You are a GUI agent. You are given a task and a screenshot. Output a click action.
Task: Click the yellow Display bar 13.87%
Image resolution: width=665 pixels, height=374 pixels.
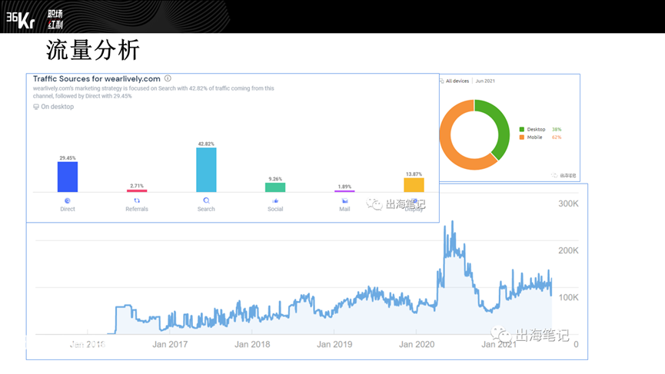coord(414,185)
